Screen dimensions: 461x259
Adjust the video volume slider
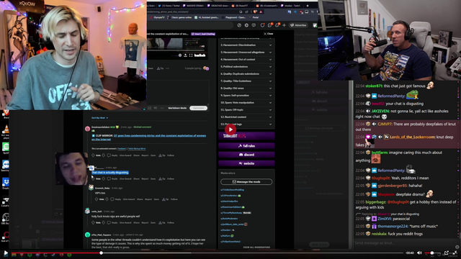(x=432, y=253)
